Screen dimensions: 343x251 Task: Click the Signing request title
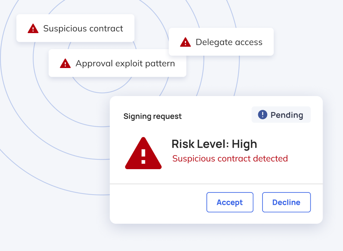(x=153, y=116)
